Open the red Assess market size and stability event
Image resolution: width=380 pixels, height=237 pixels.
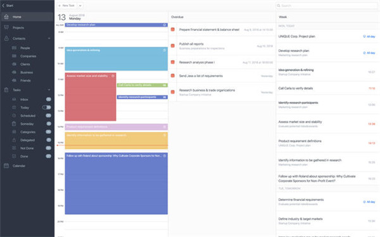91,97
